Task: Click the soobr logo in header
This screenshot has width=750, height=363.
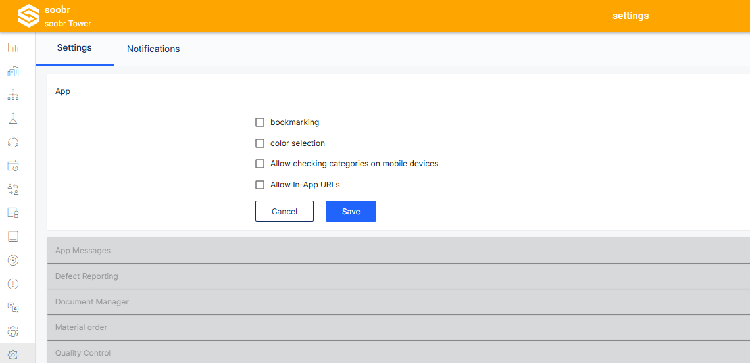Action: tap(29, 16)
